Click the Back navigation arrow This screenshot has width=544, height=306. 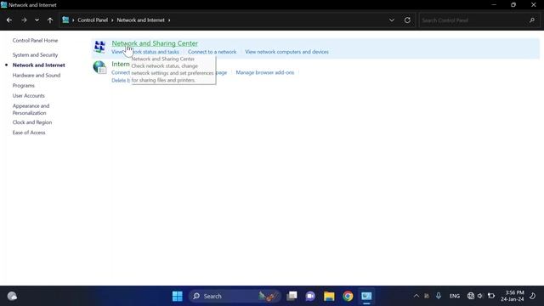(9, 20)
